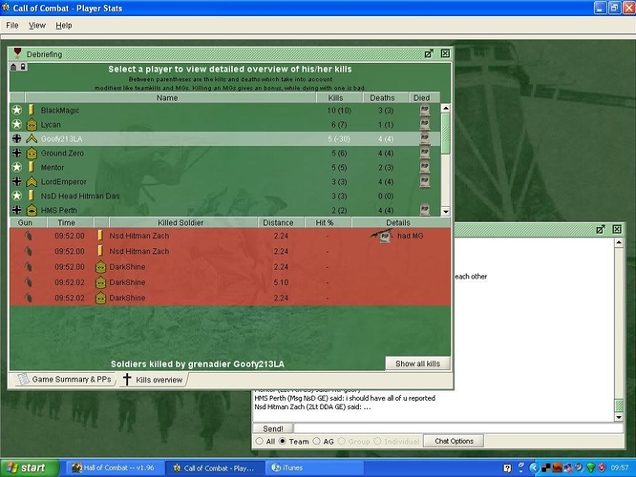Switch to iTunes from the taskbar
636x477 pixels.
click(x=313, y=468)
